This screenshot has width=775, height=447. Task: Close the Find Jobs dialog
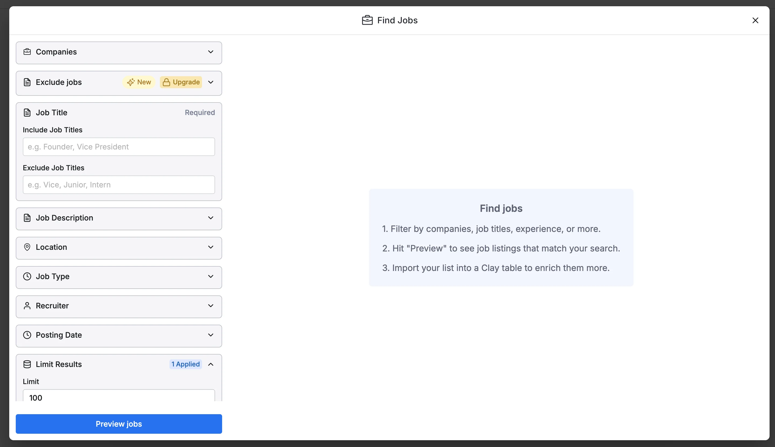[x=755, y=20]
